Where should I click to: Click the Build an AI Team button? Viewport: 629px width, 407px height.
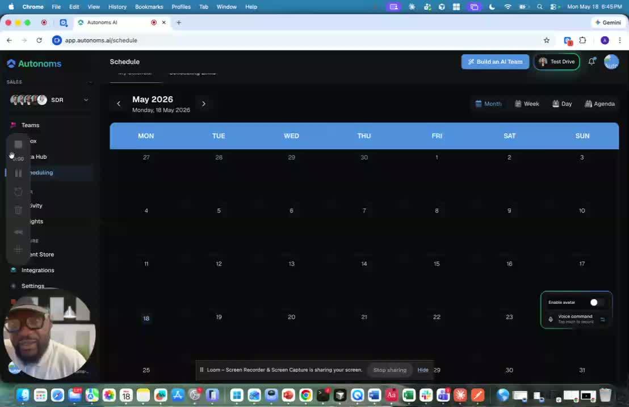pyautogui.click(x=495, y=62)
